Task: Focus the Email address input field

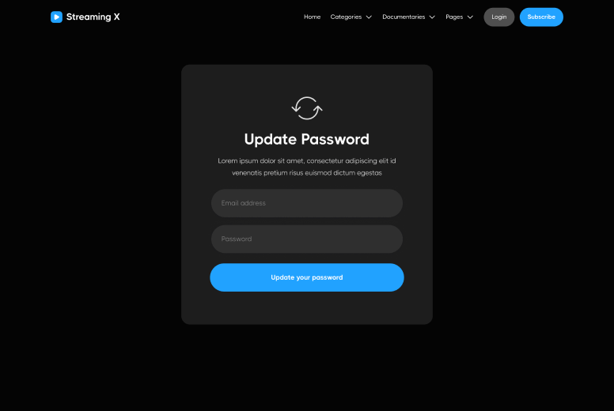Action: click(307, 203)
